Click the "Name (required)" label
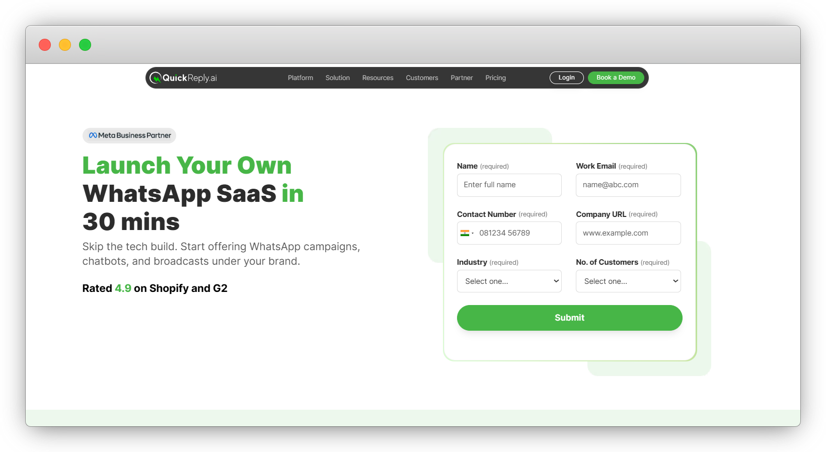826x452 pixels. click(x=483, y=166)
